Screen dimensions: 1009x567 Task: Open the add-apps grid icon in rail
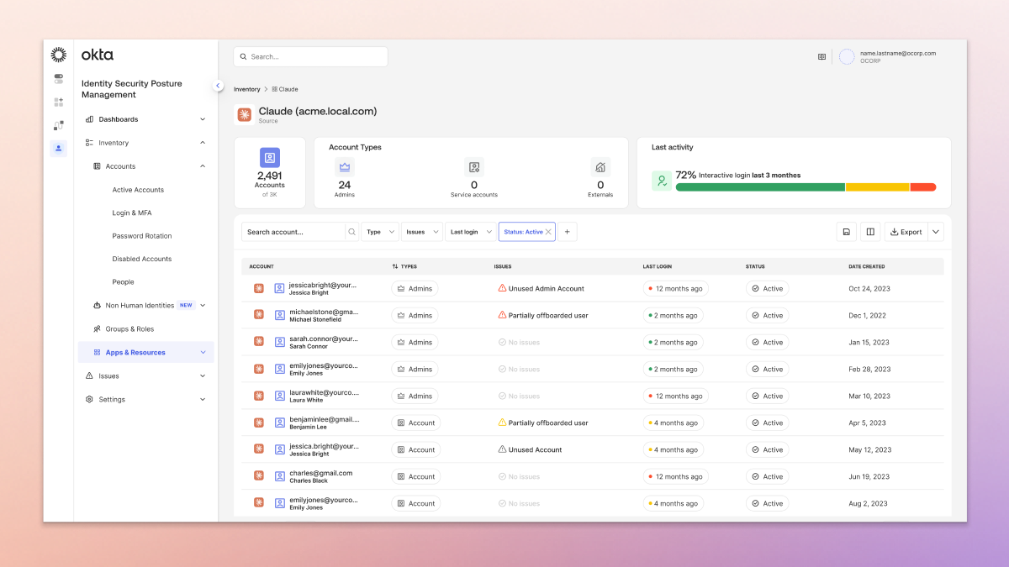(59, 102)
